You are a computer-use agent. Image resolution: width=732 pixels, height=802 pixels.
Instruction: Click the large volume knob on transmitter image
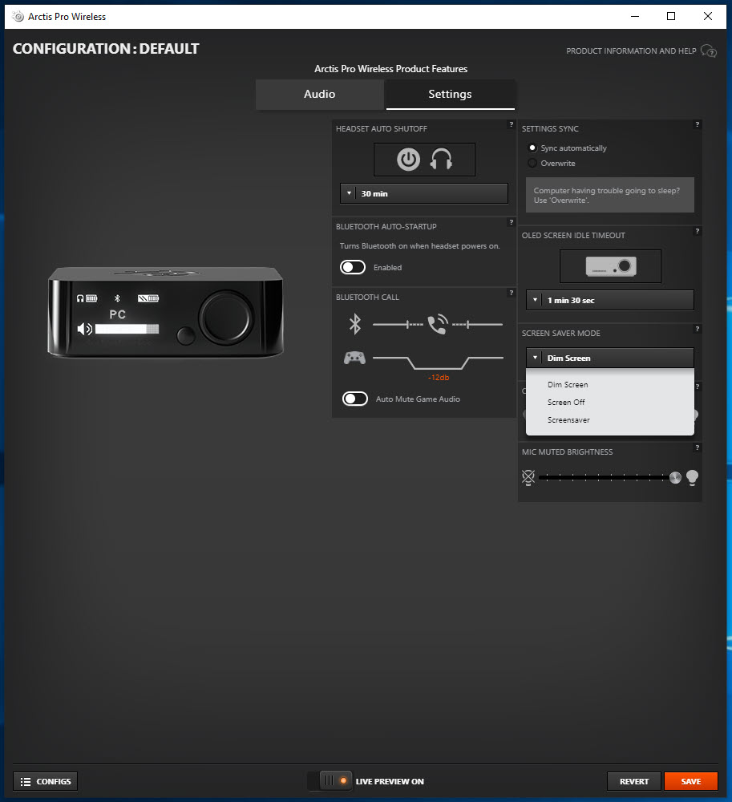tap(226, 317)
